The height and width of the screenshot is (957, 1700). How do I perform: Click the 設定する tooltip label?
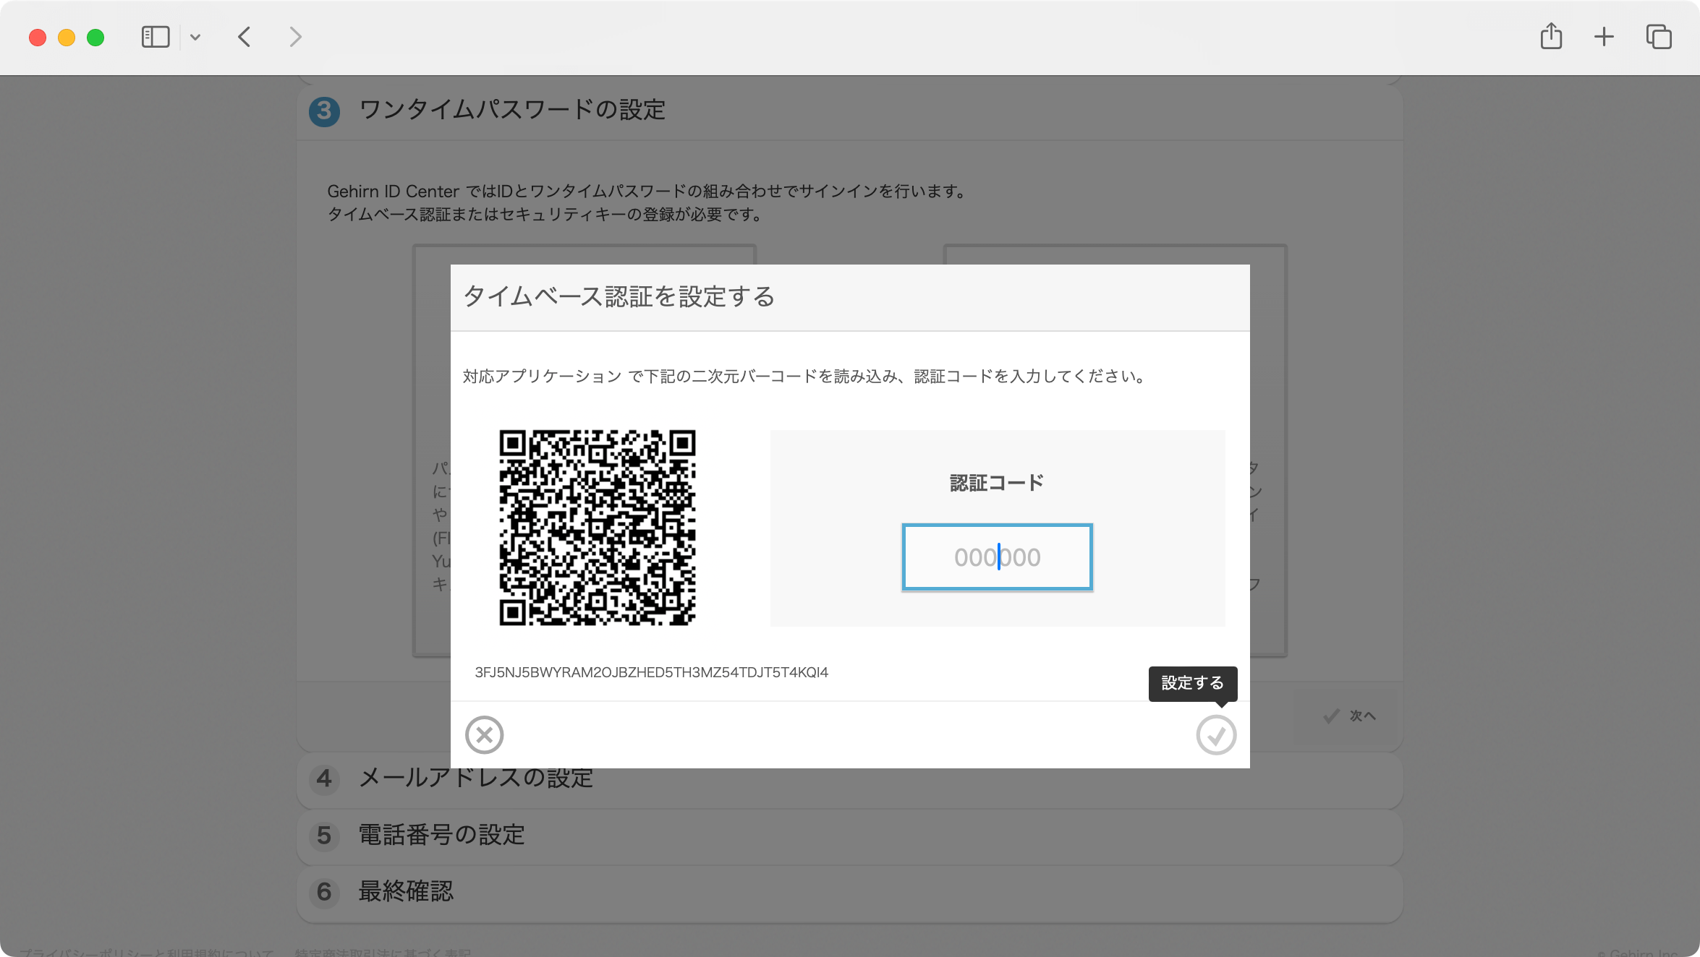[x=1191, y=683]
